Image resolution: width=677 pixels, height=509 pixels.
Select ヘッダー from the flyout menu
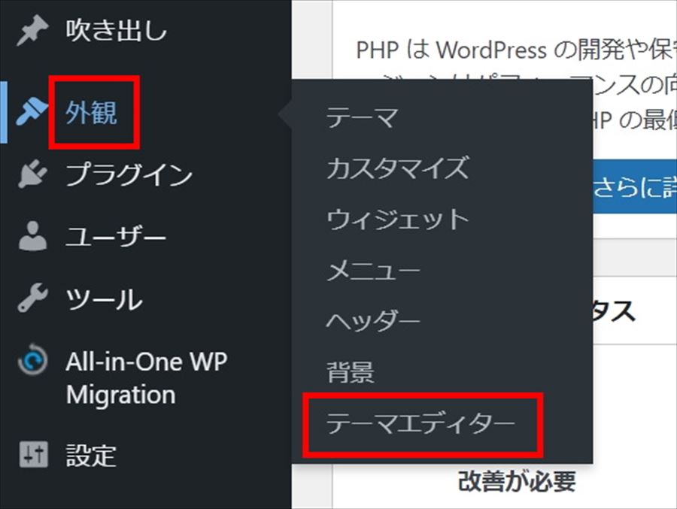[373, 321]
